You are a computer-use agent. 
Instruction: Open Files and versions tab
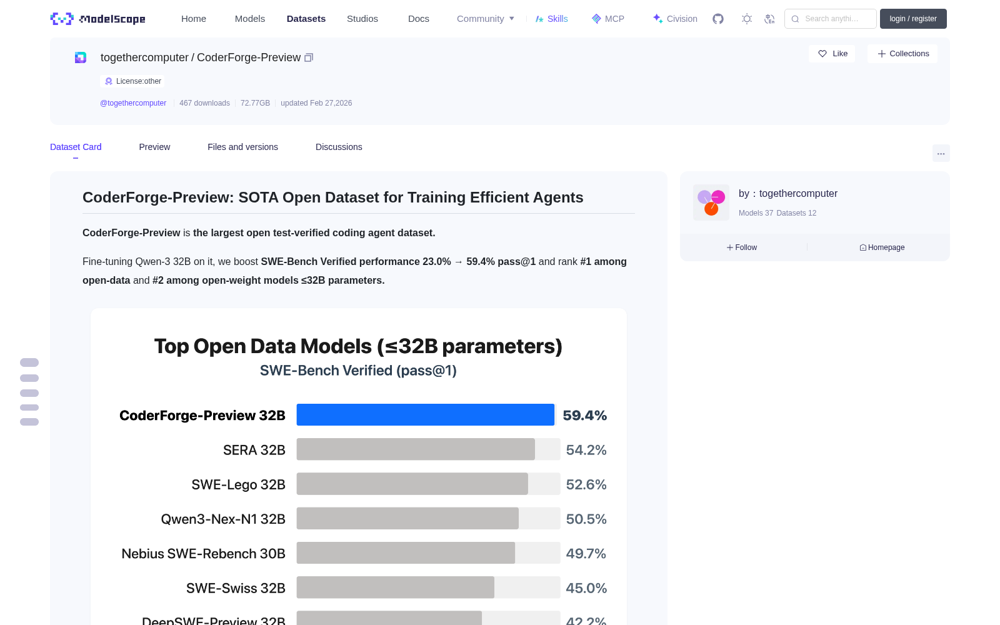point(242,147)
